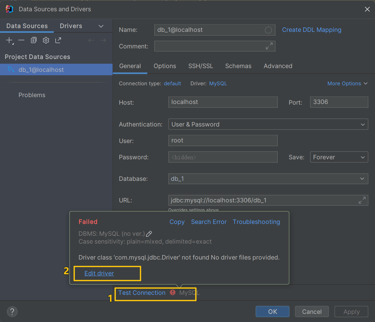
Task: Expand the URL field editor
Action: click(x=362, y=200)
